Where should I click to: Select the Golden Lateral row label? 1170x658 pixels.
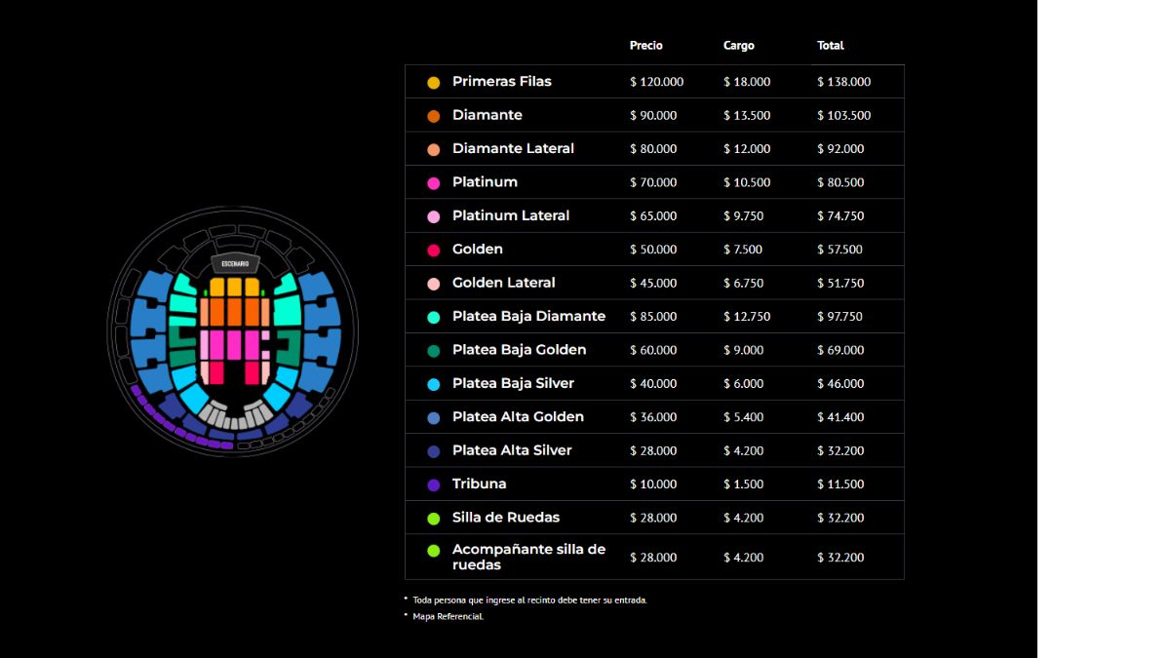pyautogui.click(x=503, y=283)
